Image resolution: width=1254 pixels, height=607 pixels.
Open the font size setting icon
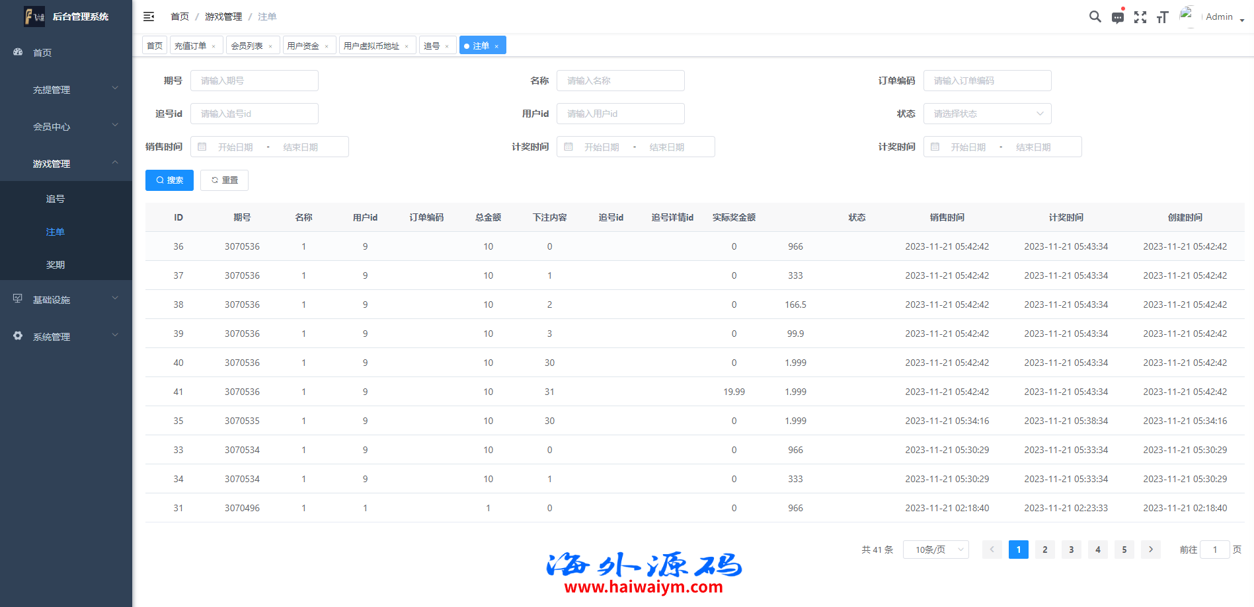pyautogui.click(x=1162, y=18)
